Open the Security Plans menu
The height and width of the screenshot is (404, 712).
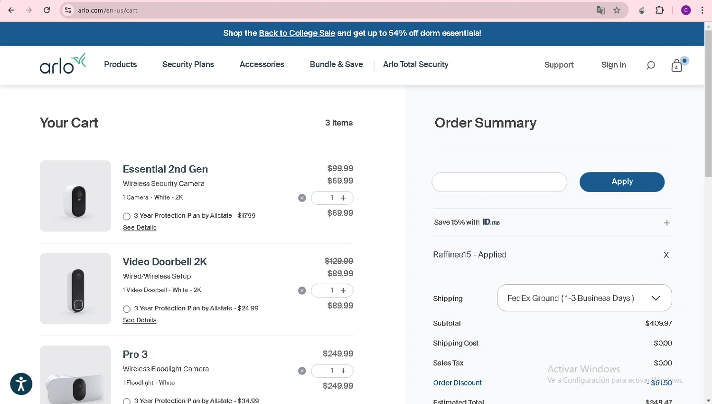188,65
